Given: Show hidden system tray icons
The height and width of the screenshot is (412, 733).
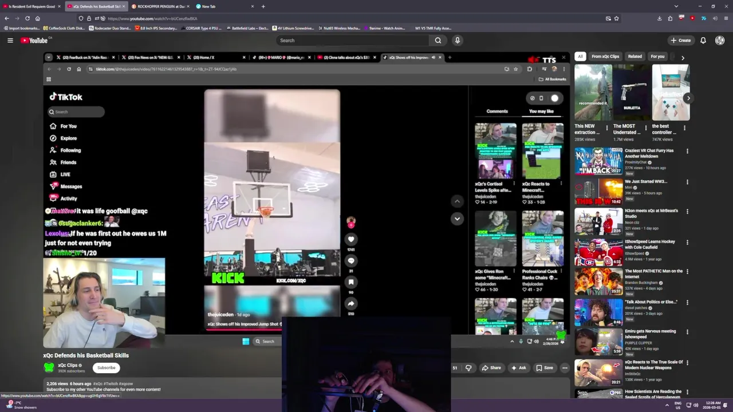Looking at the screenshot, I should click(x=667, y=405).
